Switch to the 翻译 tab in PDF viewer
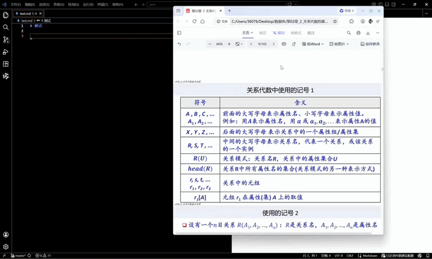Screen dimensions: 432x259 pyautogui.click(x=311, y=33)
